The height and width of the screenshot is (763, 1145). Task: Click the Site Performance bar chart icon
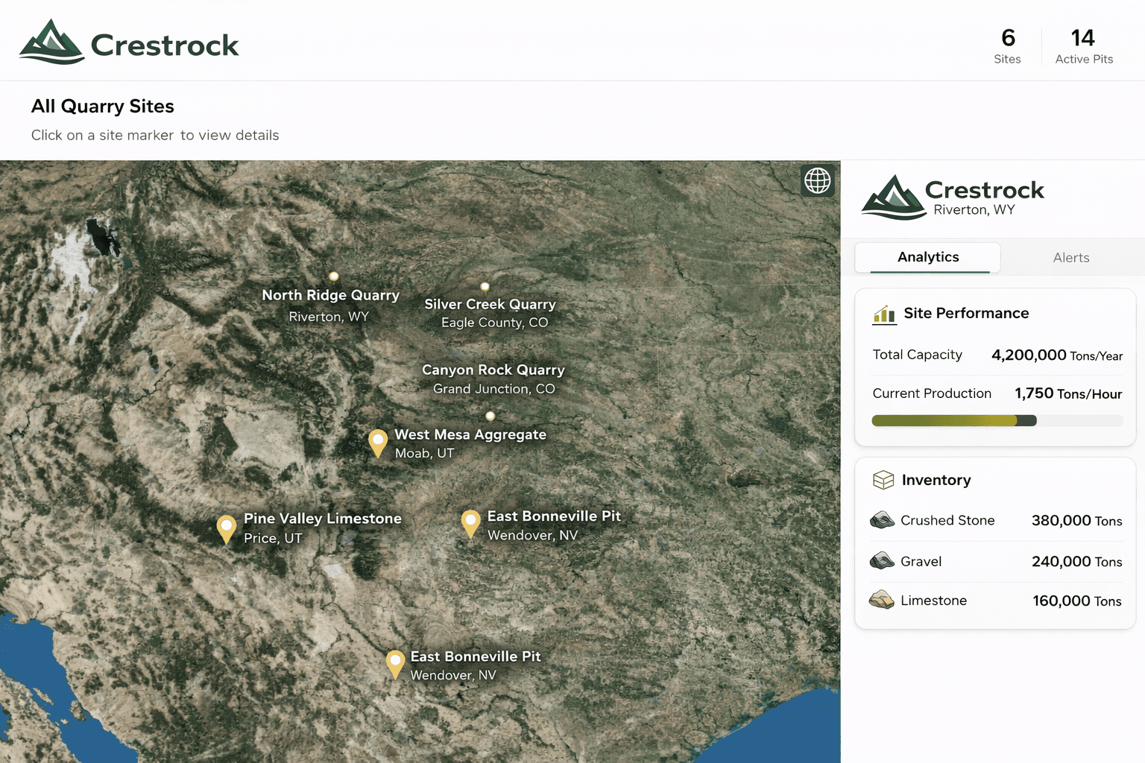click(883, 314)
